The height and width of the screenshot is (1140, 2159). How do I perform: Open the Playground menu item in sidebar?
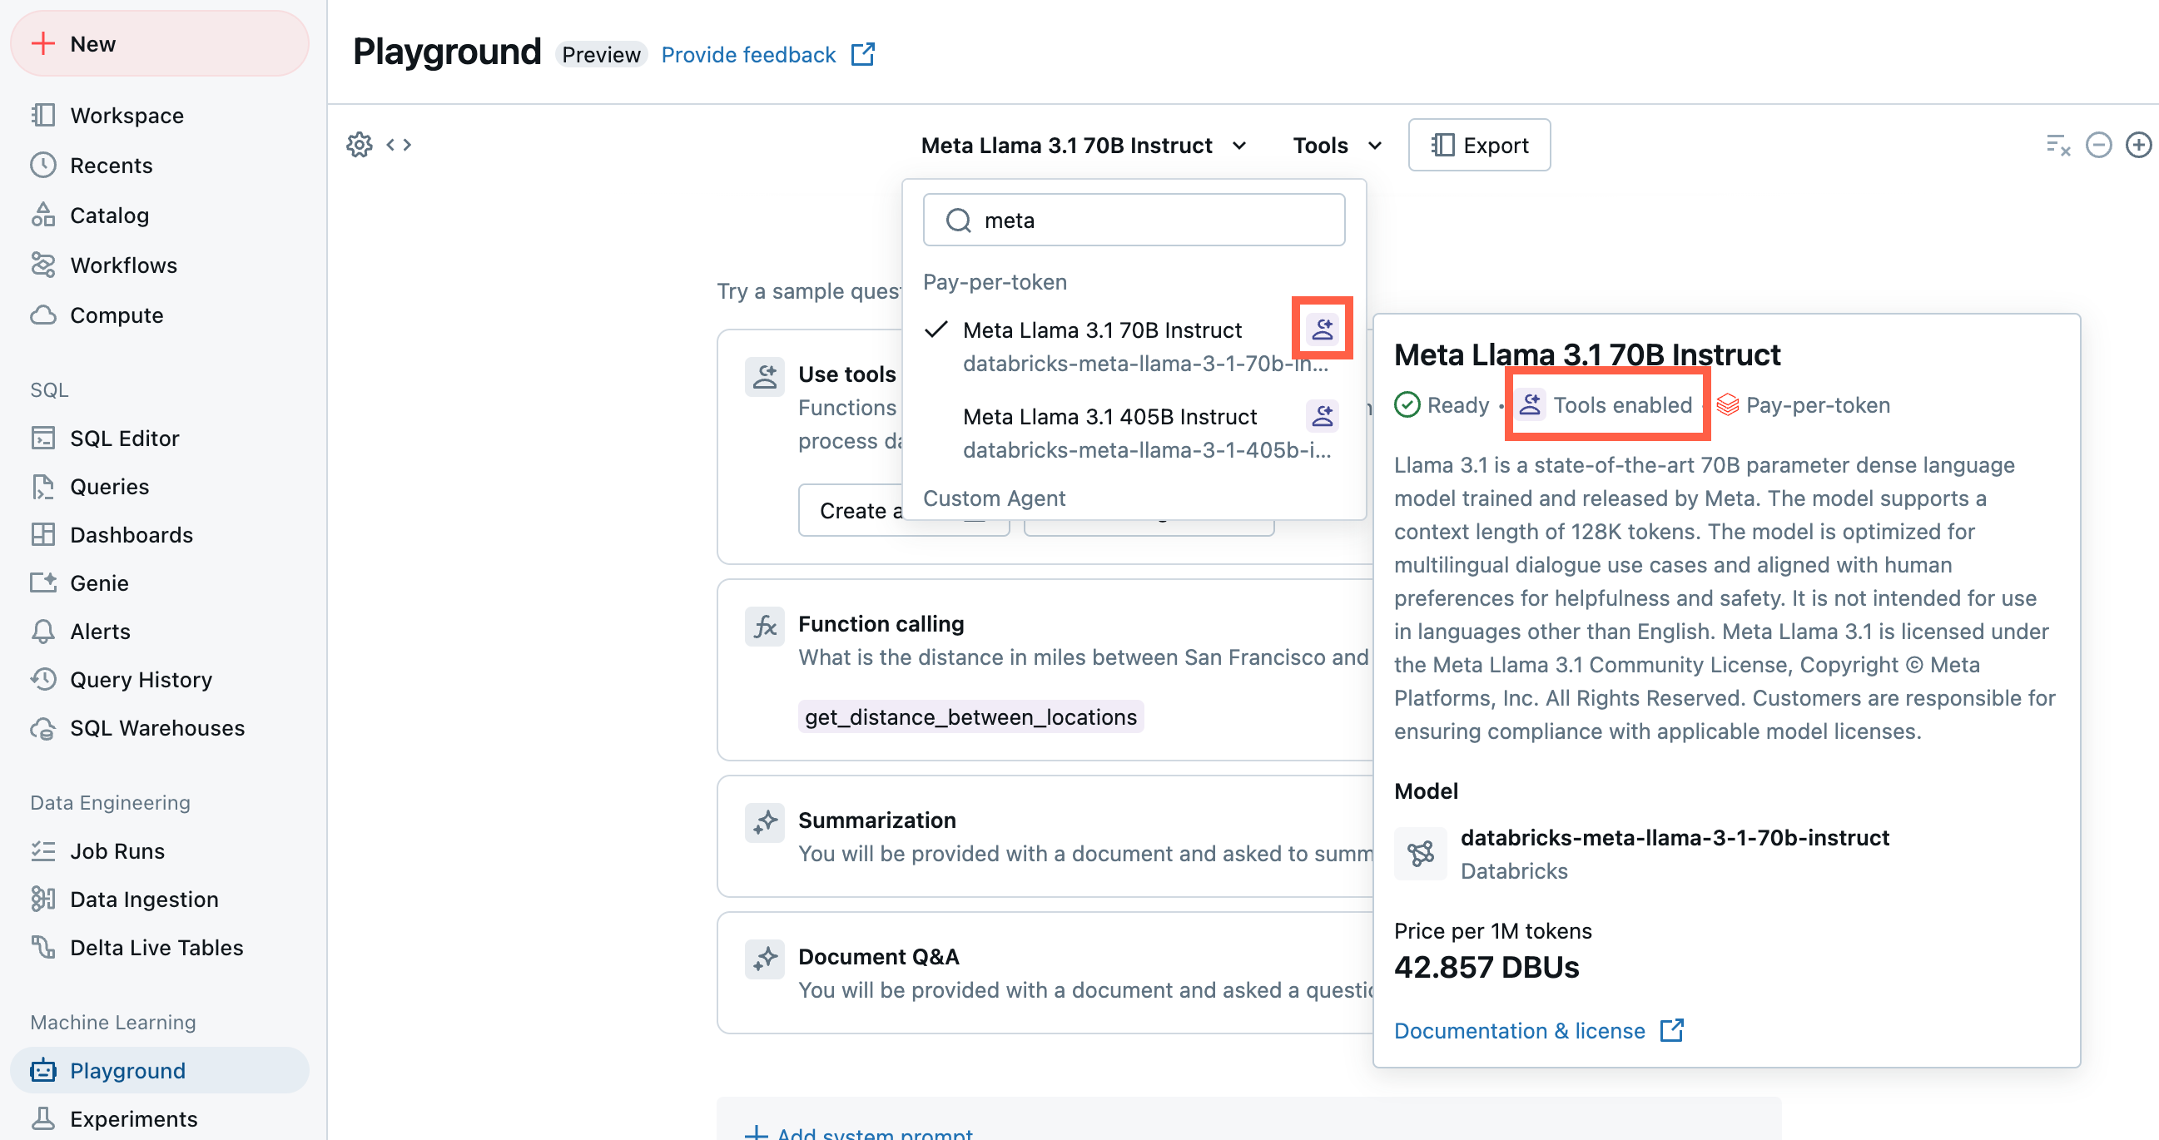[128, 1068]
